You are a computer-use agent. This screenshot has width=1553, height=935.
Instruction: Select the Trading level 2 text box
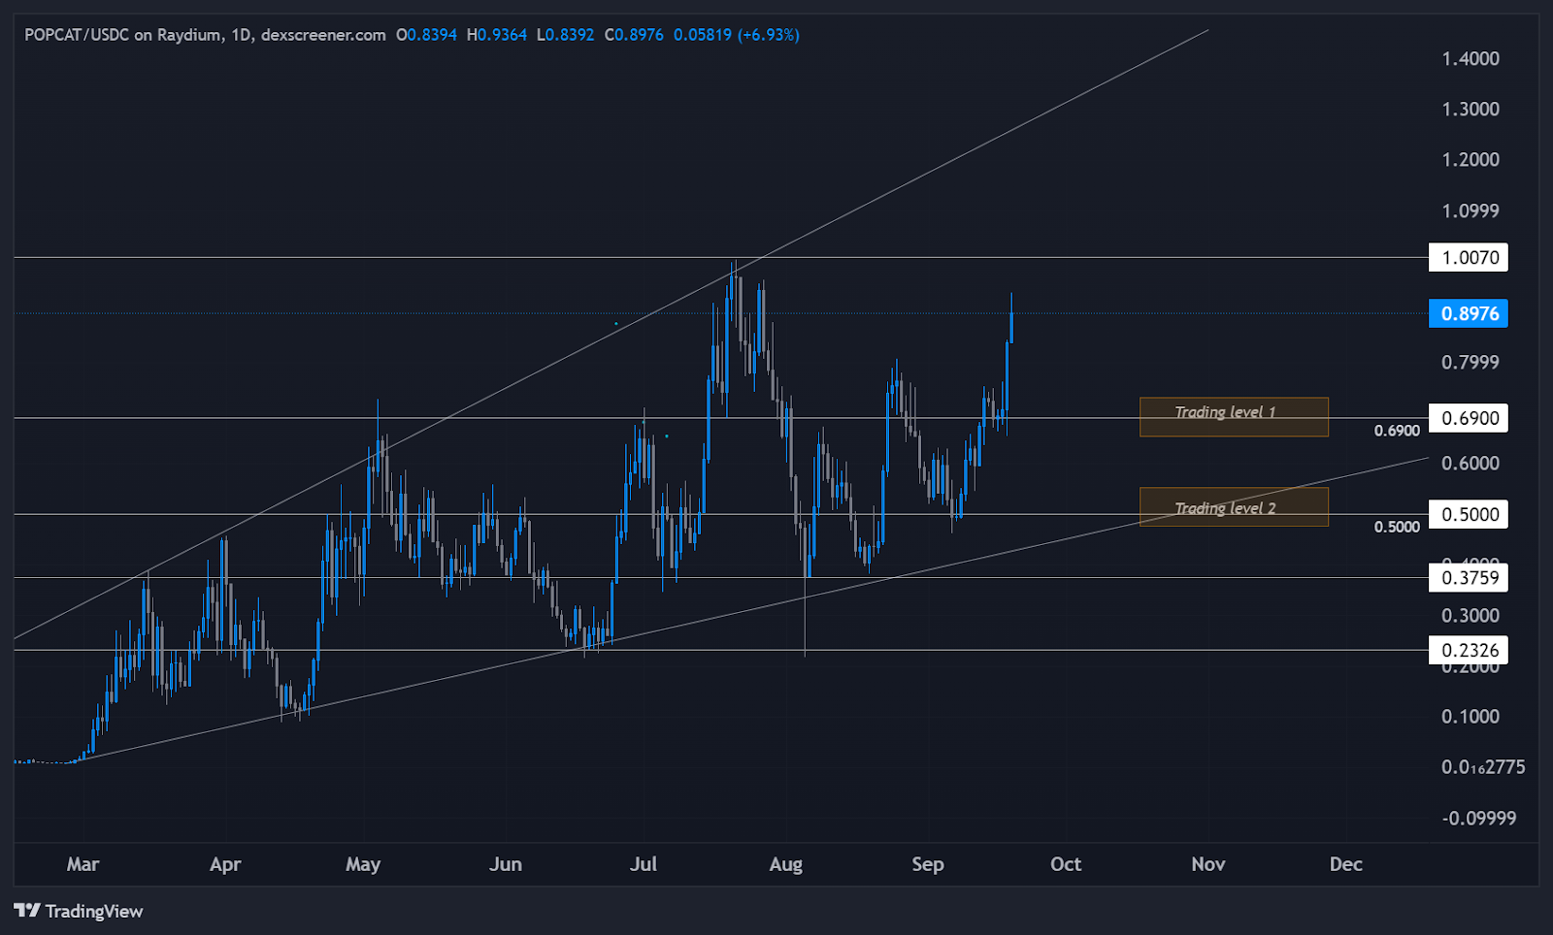click(x=1233, y=506)
